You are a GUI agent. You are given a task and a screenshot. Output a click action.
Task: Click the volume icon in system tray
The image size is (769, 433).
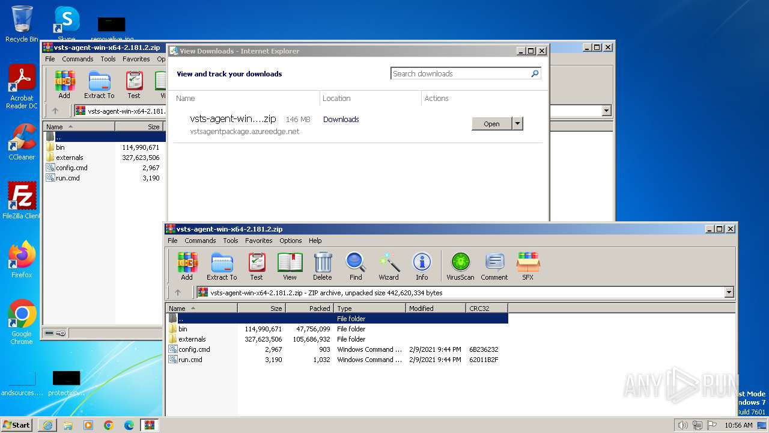683,425
